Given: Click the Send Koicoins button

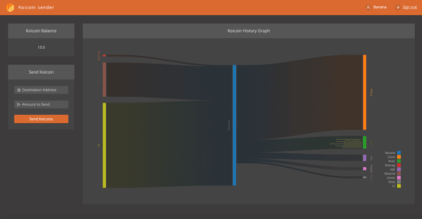Looking at the screenshot, I should coord(41,119).
